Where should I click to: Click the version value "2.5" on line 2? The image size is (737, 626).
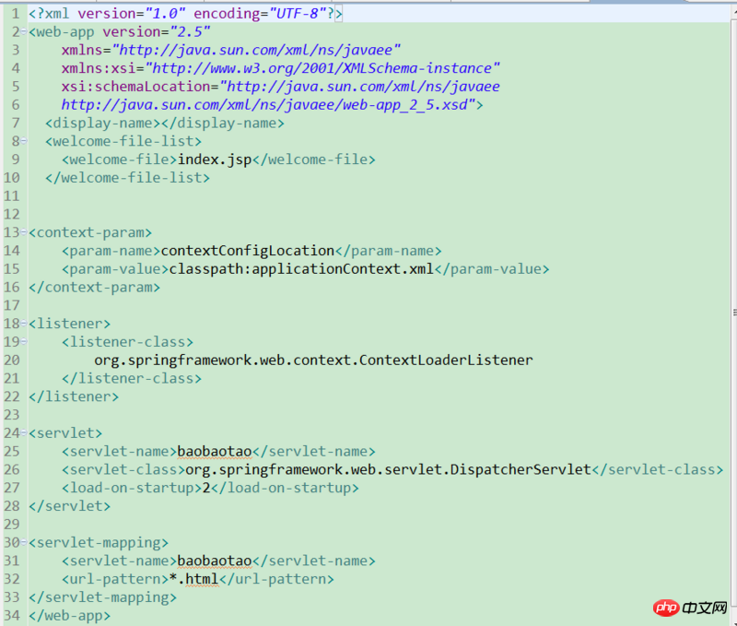[190, 32]
